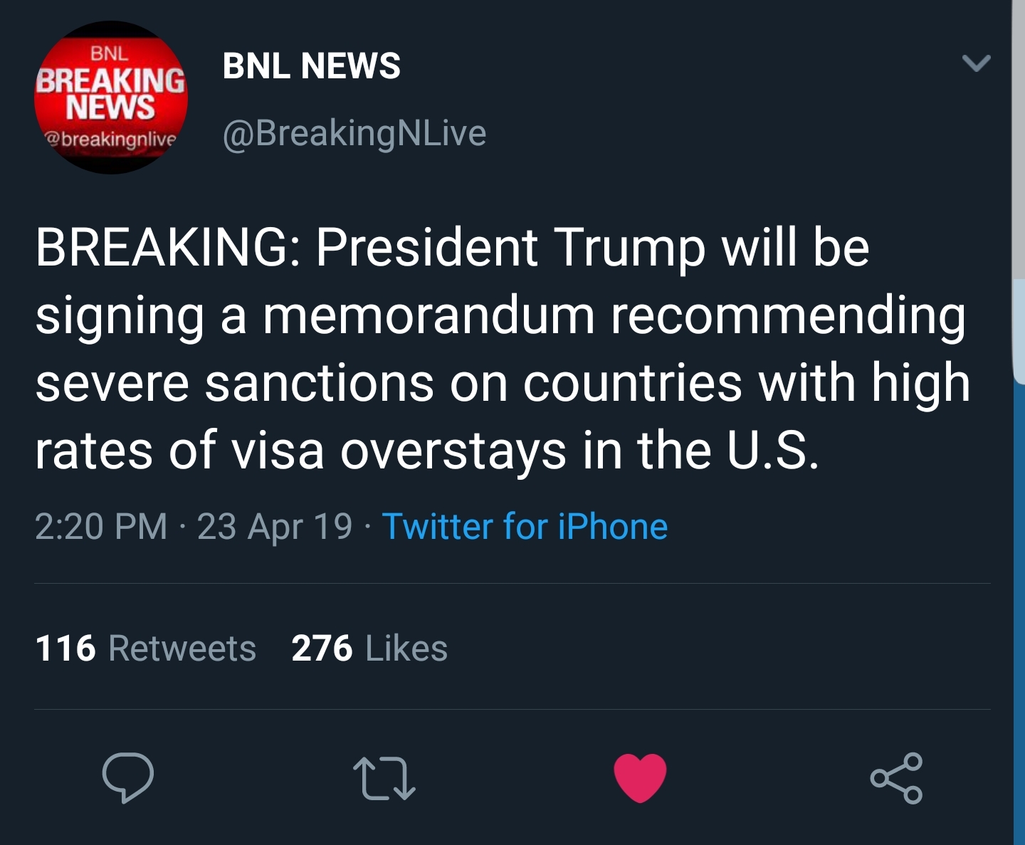Click the gray scrollbar thumb at right edge
The width and height of the screenshot is (1025, 845).
click(1019, 192)
